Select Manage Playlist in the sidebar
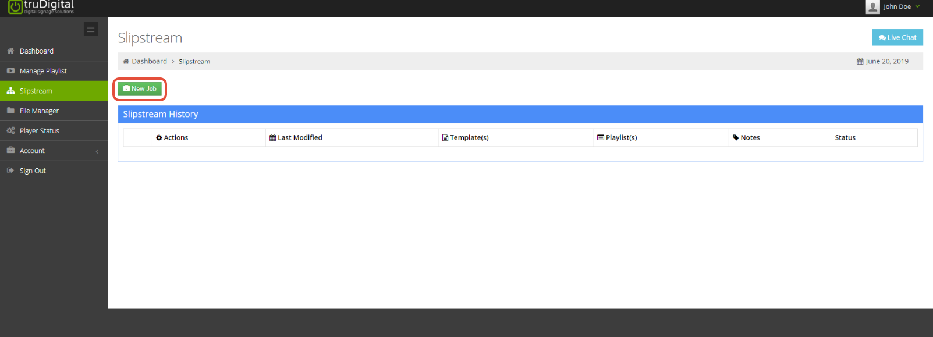 click(44, 70)
